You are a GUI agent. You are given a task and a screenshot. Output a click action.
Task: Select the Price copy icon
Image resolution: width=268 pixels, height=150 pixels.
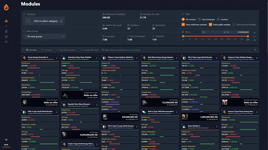tap(183, 32)
